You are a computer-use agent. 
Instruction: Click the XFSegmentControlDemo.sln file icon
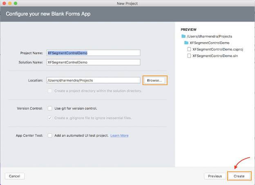[189, 55]
